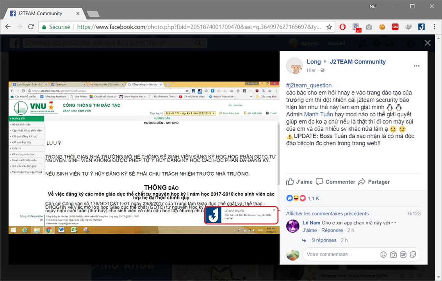Click the Partager share button
This screenshot has height=281, width=442.
(374, 182)
